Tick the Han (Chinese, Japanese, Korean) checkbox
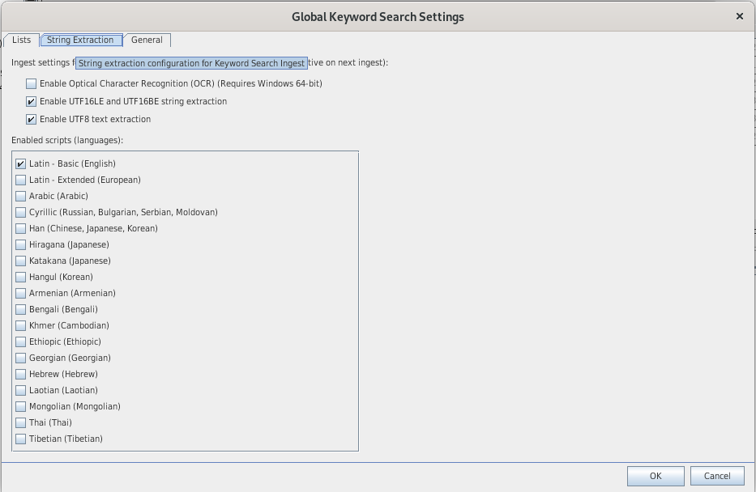The image size is (756, 492). tap(21, 228)
